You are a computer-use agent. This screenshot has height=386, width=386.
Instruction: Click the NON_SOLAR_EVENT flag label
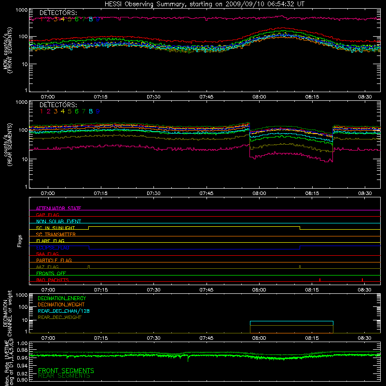tap(58, 221)
